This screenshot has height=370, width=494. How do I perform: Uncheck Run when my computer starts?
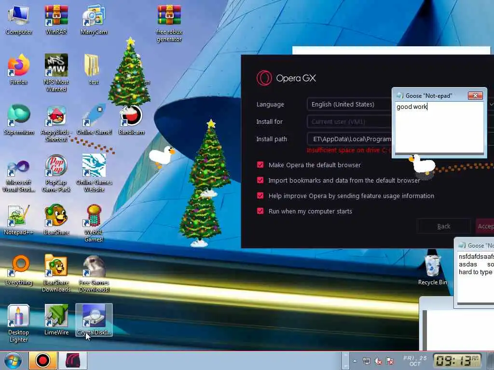[260, 211]
